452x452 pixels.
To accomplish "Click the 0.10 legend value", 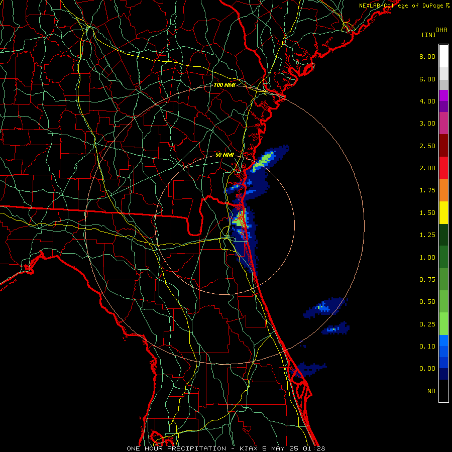I will coord(427,347).
